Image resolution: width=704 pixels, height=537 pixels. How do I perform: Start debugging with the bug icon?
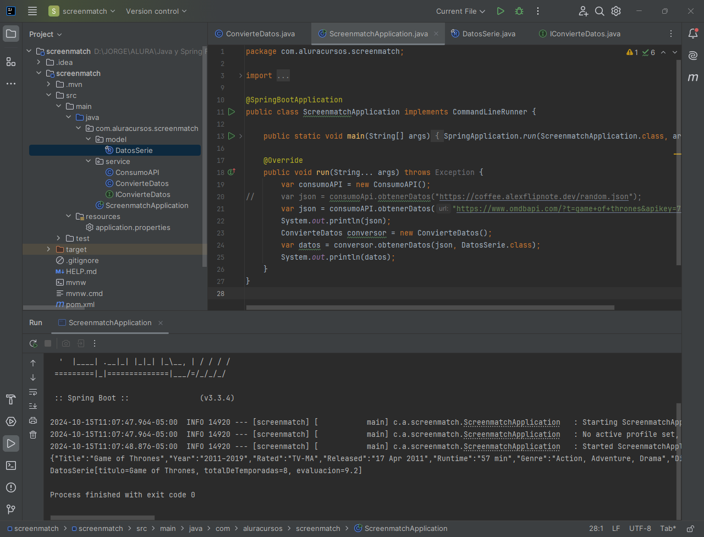tap(519, 11)
